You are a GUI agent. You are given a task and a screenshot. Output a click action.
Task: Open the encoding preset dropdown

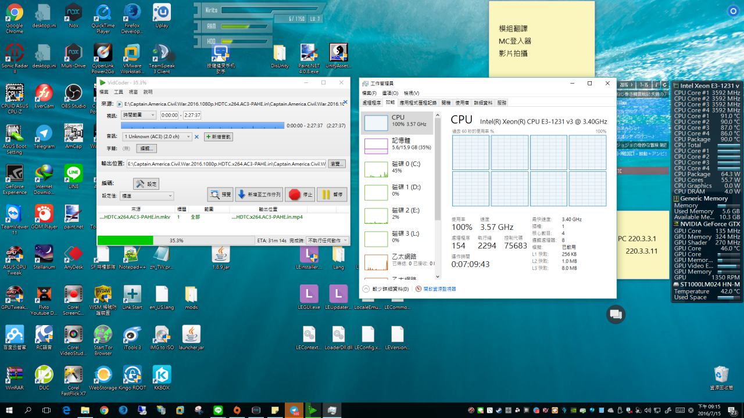click(x=146, y=196)
